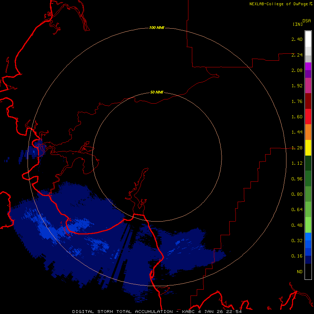Viewport: 314px width, 314px height.
Task: Click the 2.08 legend value
Action: tap(297, 70)
